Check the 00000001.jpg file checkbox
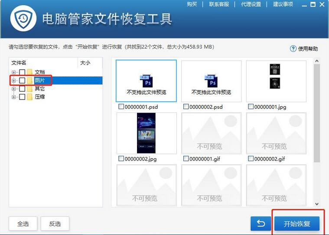This screenshot has width=329, height=235. tap(251, 106)
